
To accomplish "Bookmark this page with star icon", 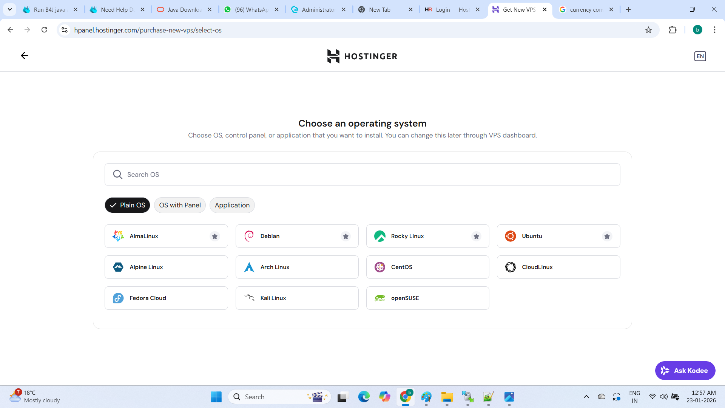I will (648, 30).
